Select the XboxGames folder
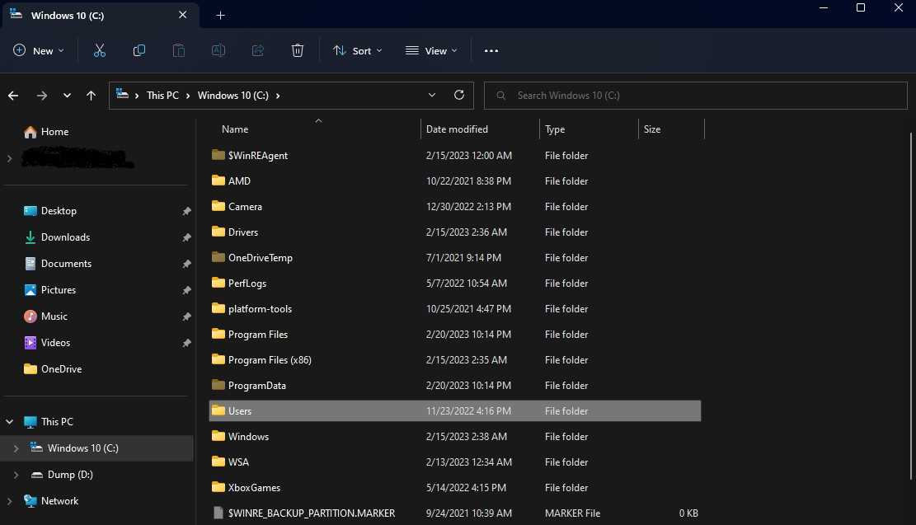This screenshot has width=916, height=525. (454, 488)
